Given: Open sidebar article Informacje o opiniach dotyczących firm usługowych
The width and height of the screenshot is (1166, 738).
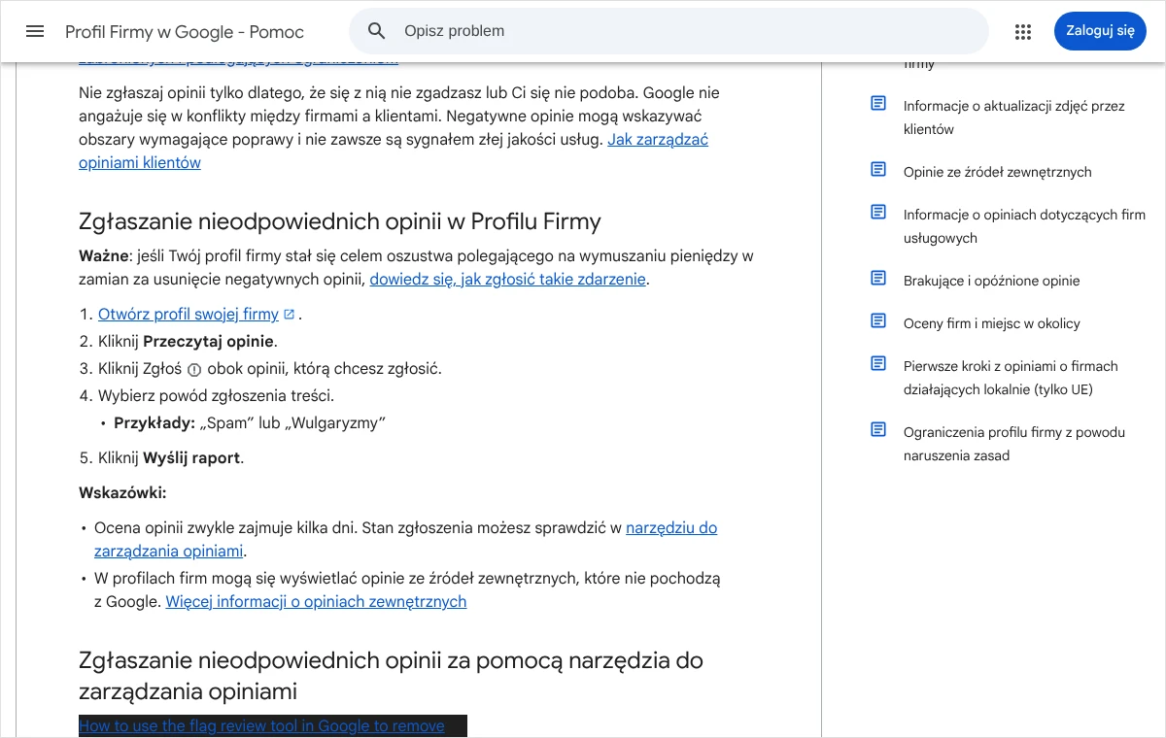Looking at the screenshot, I should [x=1024, y=226].
